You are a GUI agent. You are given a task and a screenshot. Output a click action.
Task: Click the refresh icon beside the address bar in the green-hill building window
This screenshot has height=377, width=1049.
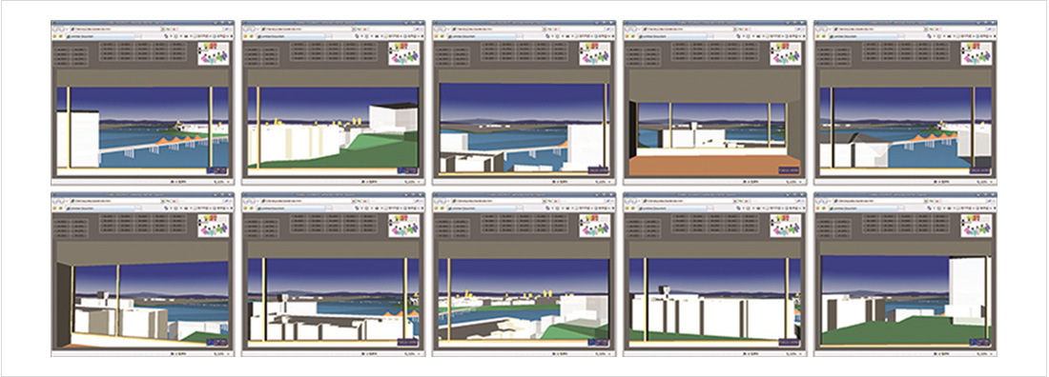(x=359, y=29)
